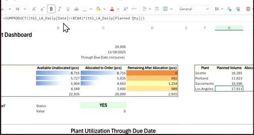The image size is (254, 135).
Task: Open the currency format dropdown arrow
Action: point(222,9)
